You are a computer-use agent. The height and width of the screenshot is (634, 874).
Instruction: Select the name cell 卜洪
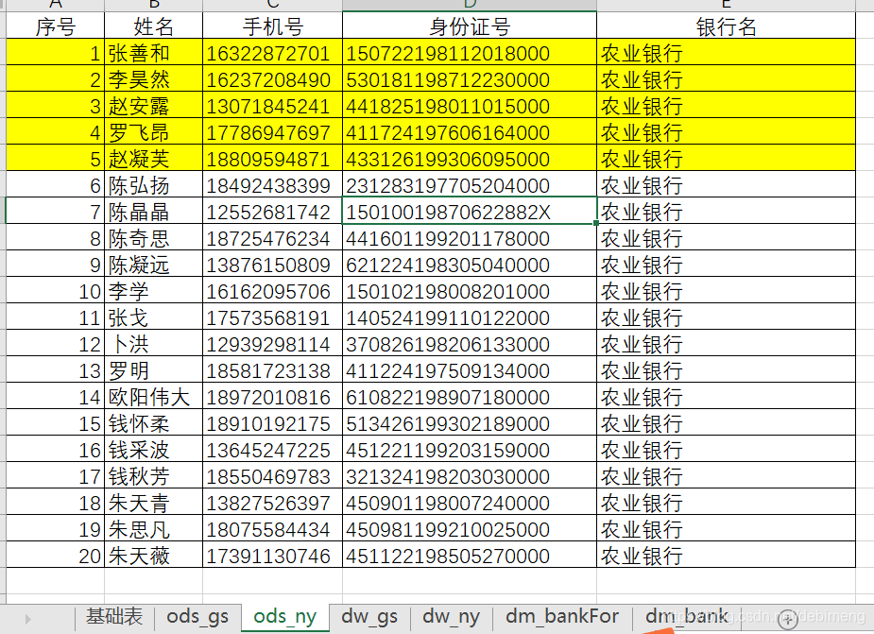coord(153,344)
